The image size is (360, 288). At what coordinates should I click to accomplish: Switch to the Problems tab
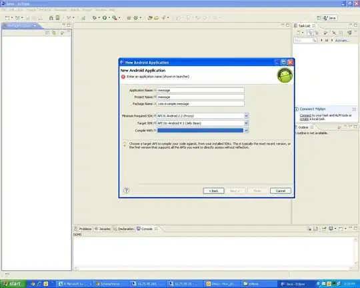tap(83, 229)
